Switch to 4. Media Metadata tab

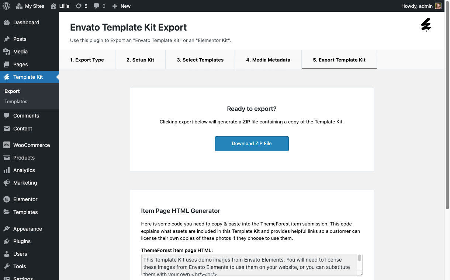pos(268,60)
